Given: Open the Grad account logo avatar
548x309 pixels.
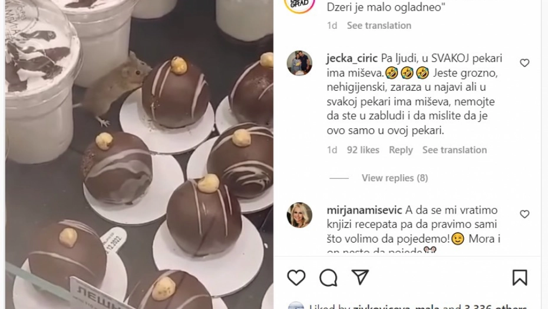Looking at the screenshot, I should pyautogui.click(x=299, y=5).
